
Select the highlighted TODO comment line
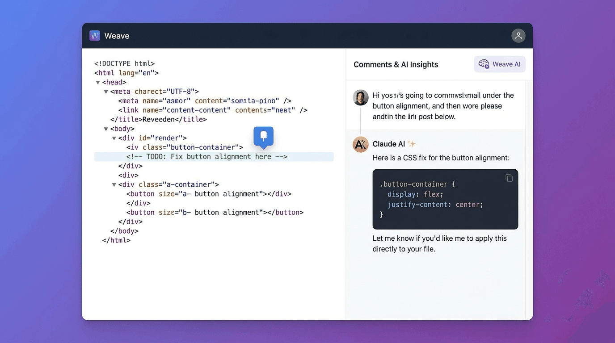[x=206, y=156]
